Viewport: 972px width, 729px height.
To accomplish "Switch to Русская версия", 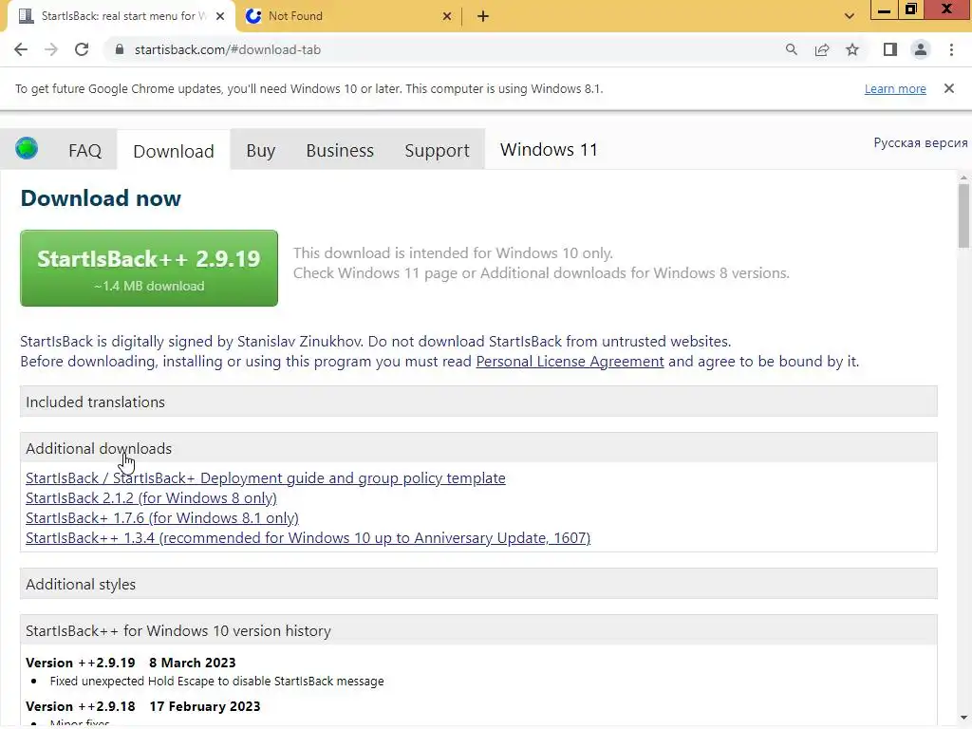I will pyautogui.click(x=921, y=142).
